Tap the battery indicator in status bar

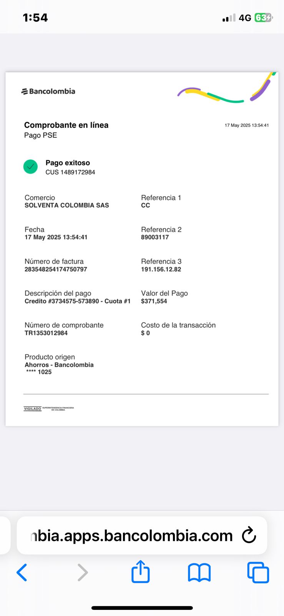coord(263,18)
